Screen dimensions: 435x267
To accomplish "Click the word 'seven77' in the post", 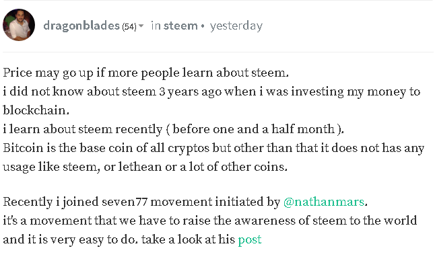I will (x=125, y=202).
